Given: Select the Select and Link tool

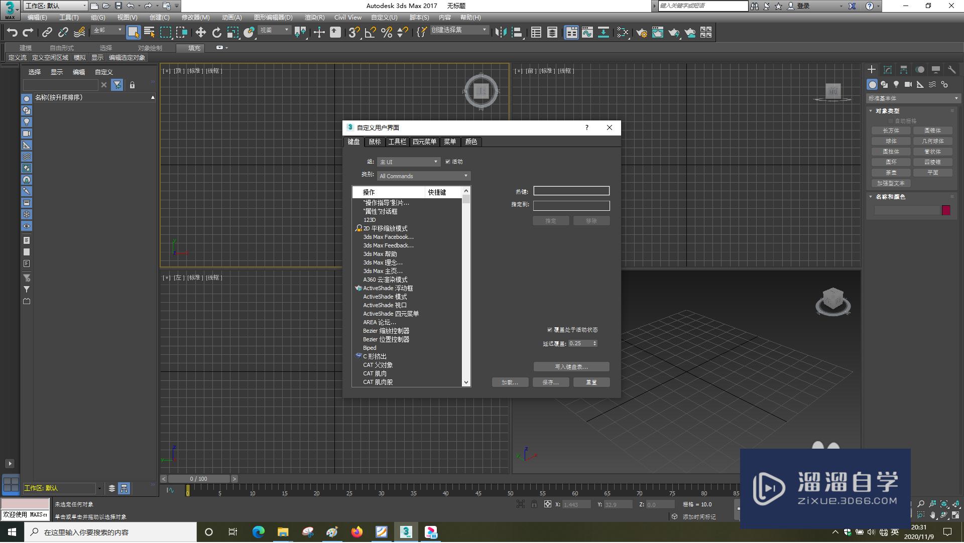Looking at the screenshot, I should (47, 33).
